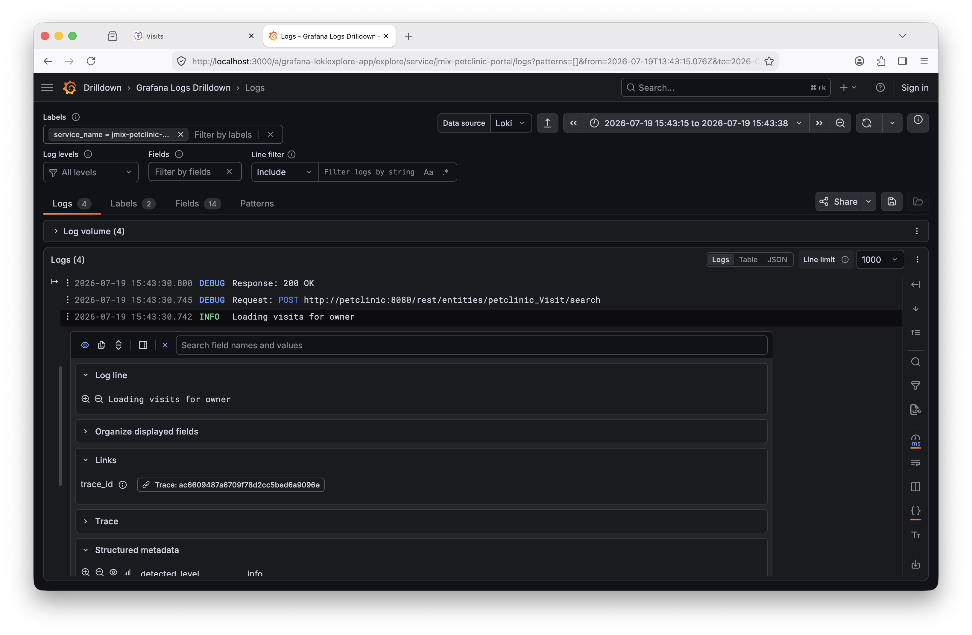This screenshot has width=972, height=635.
Task: Click the Search field names and values input
Action: point(472,345)
